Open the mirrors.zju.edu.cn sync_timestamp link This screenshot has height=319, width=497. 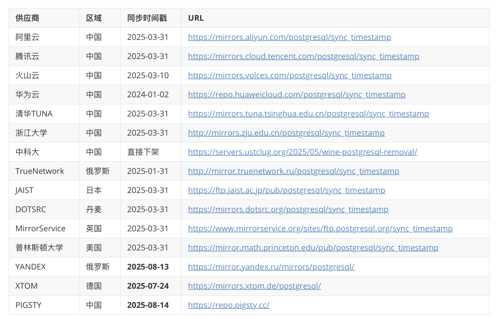286,133
